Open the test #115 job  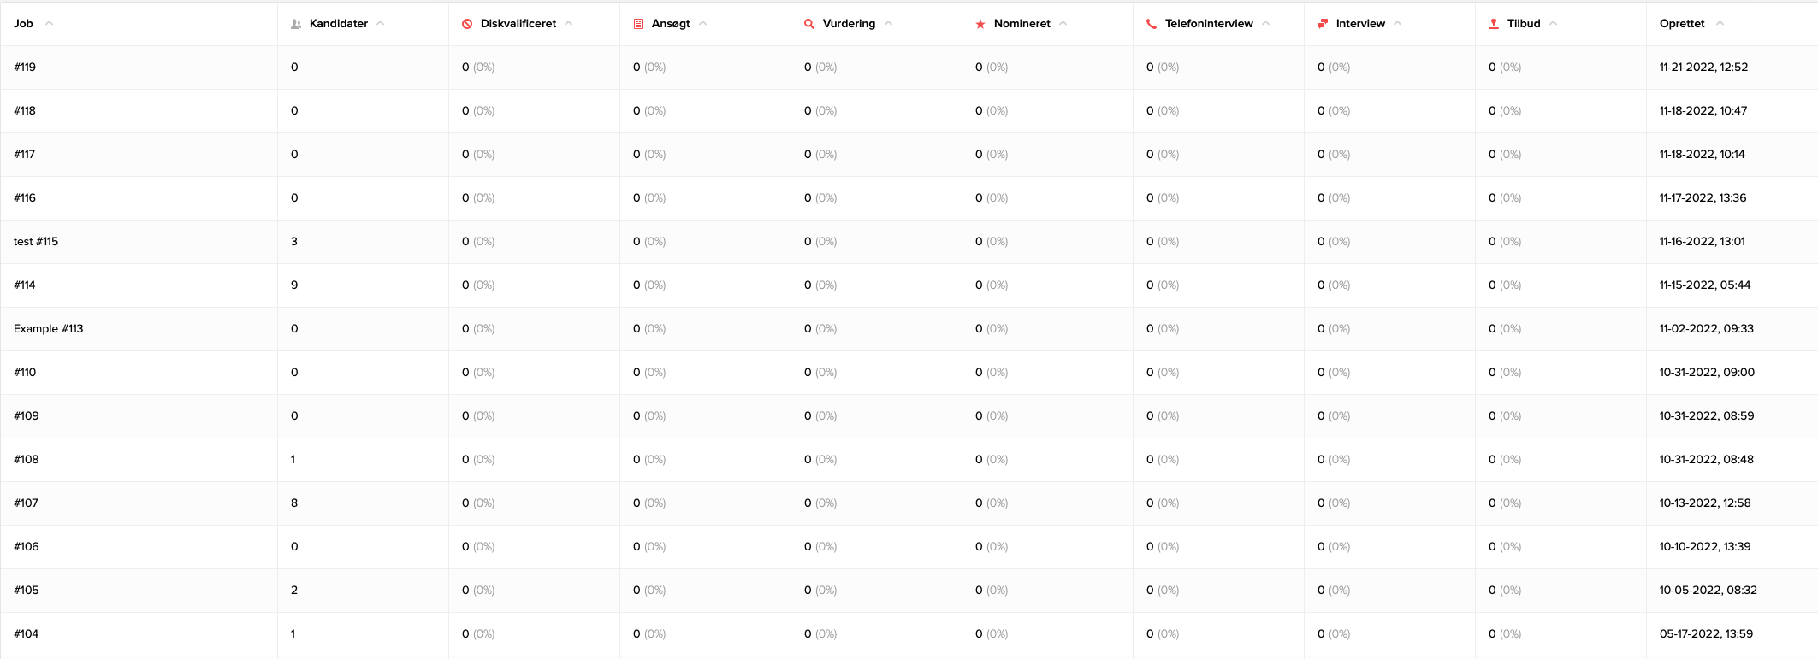pyautogui.click(x=36, y=242)
